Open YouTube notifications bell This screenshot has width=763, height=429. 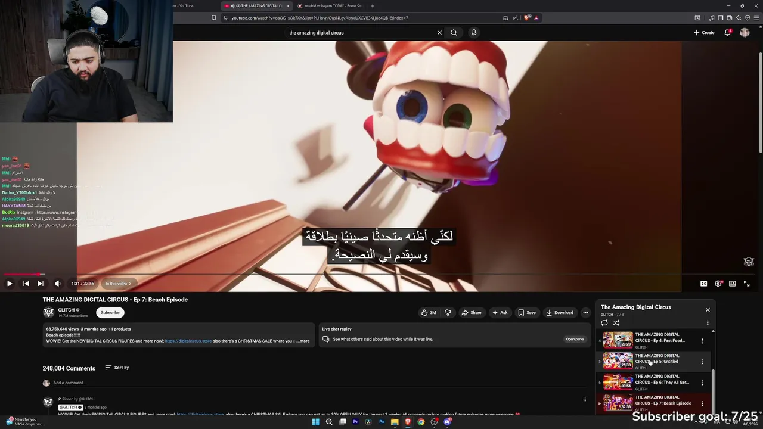point(728,33)
